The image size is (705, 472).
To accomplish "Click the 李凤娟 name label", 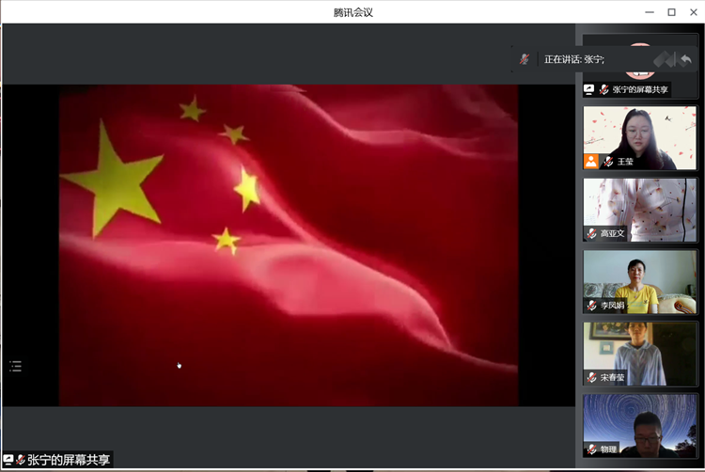I will tap(612, 306).
